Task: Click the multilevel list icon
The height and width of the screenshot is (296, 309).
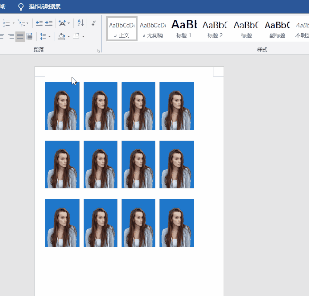Action: click(x=21, y=23)
